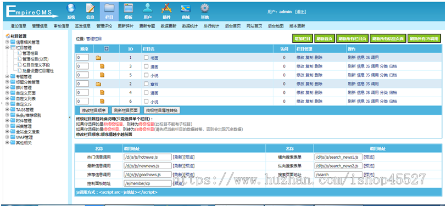Expand all columns via table header plus icon
446x207 pixels.
(107, 49)
